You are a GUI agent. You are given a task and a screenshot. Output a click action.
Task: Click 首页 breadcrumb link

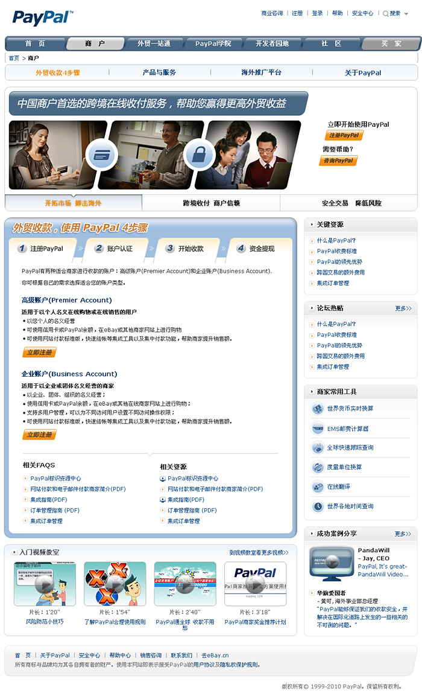(14, 58)
